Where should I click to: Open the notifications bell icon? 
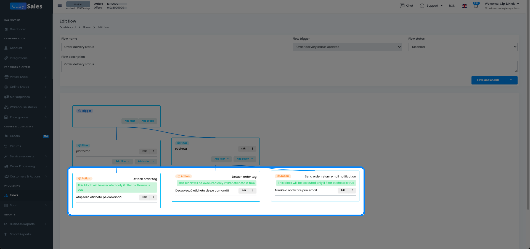click(x=476, y=6)
